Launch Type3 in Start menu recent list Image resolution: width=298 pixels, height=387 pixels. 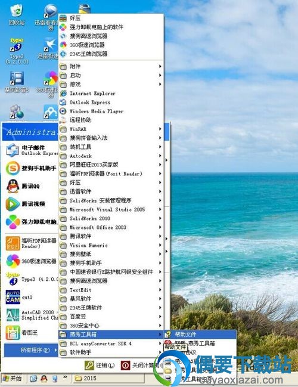[x=31, y=279]
